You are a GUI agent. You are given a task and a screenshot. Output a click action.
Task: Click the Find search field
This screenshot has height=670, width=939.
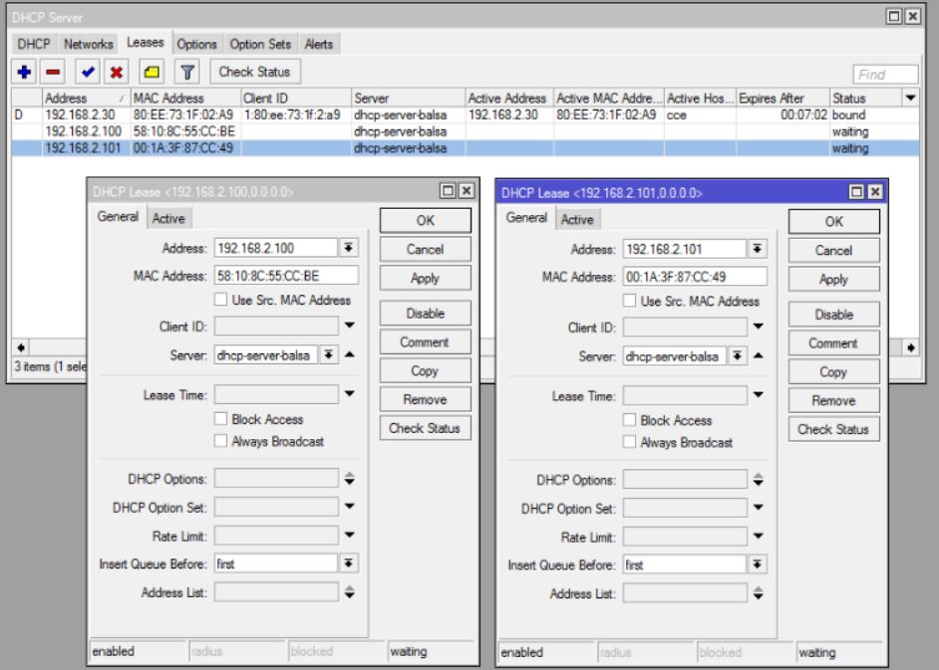885,75
